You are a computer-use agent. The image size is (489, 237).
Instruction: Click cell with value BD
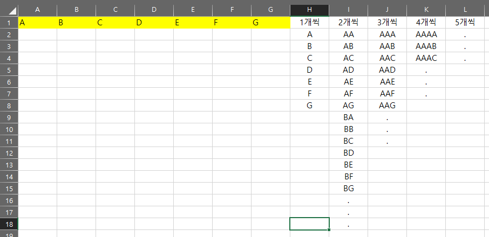click(348, 153)
